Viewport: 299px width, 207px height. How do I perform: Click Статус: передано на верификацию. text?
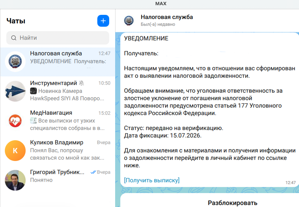click(x=173, y=128)
